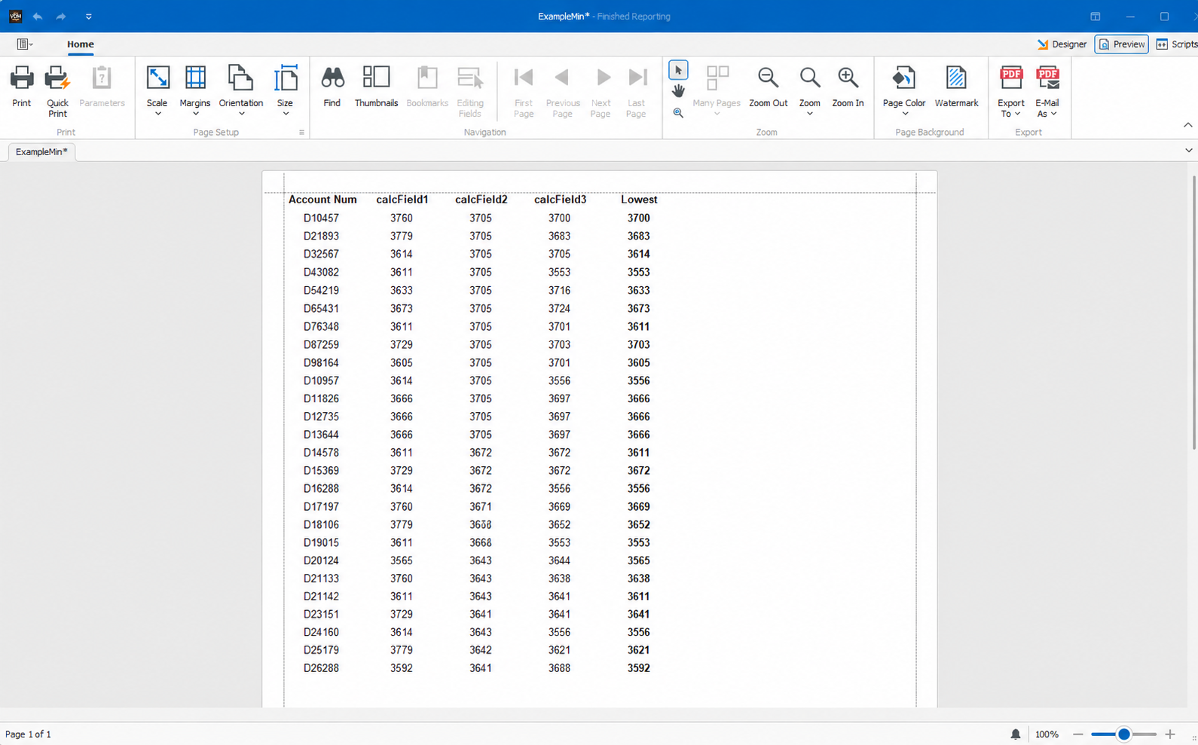Open the Export To PDF dropdown
This screenshot has height=745, width=1198.
[1011, 90]
